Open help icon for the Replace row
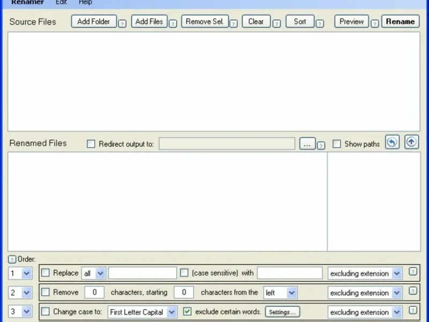 click(x=413, y=272)
